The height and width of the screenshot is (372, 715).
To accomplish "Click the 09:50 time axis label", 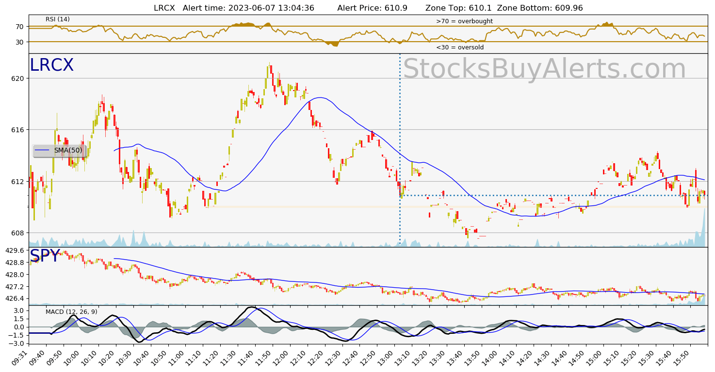I will [x=55, y=358].
